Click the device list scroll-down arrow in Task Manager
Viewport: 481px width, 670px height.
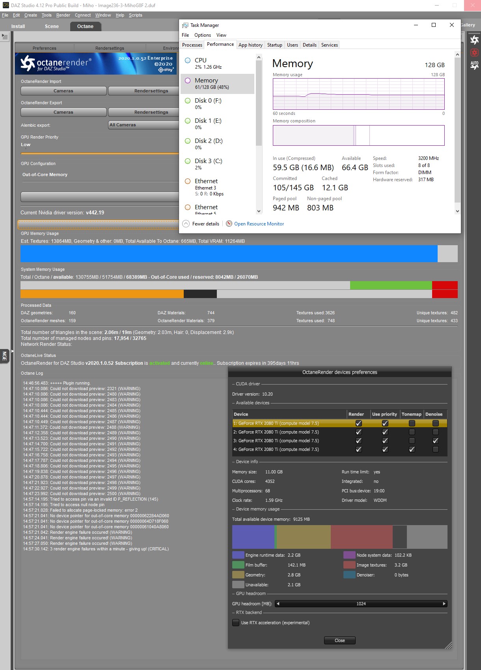point(259,211)
